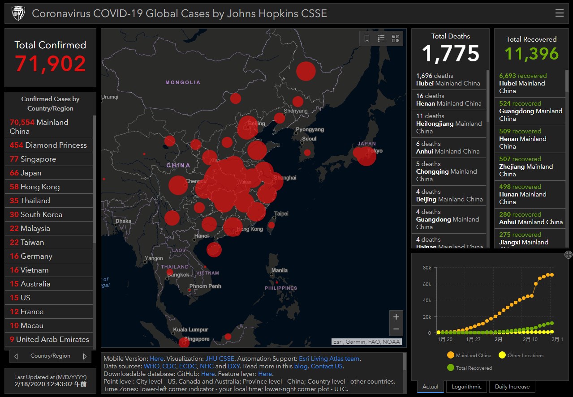Click the Johns Hopkins shield logo
This screenshot has height=397, width=573.
click(x=18, y=13)
